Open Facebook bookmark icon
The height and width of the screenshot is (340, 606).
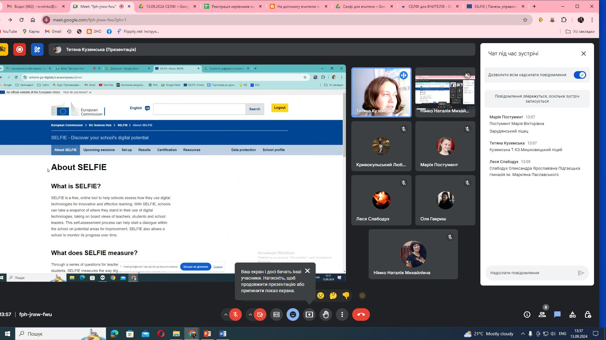[109, 31]
